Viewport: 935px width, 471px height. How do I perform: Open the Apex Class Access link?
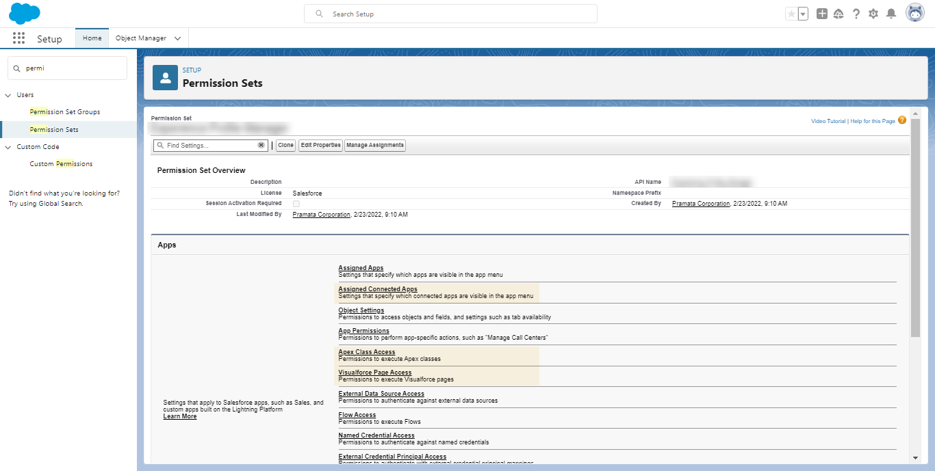367,352
